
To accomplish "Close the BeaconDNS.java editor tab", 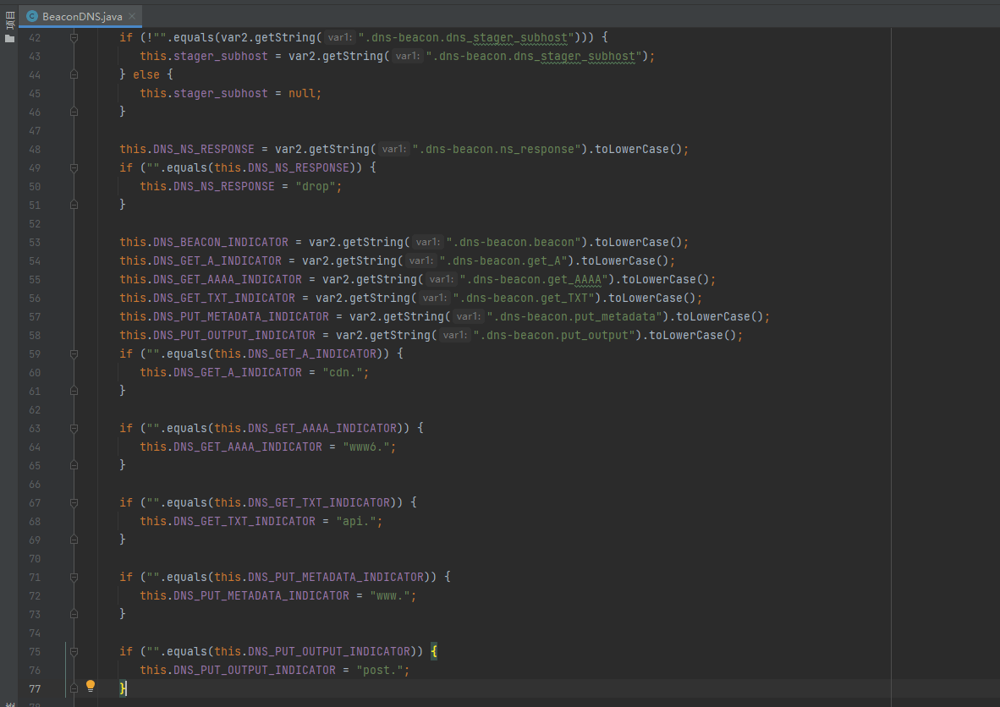I will [132, 16].
